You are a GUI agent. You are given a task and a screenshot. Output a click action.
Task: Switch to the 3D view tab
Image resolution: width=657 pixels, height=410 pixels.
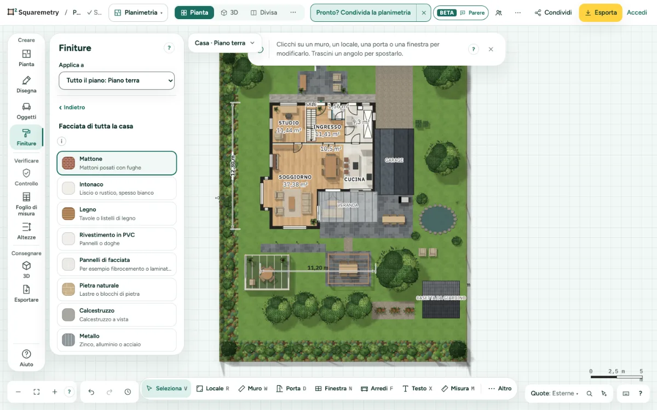(229, 13)
